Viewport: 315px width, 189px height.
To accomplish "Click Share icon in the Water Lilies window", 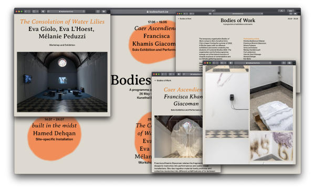I will point(98,12).
